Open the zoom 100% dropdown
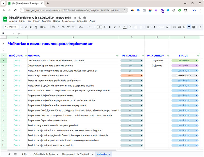Screen dimensions: 204x157 coord(44,27)
